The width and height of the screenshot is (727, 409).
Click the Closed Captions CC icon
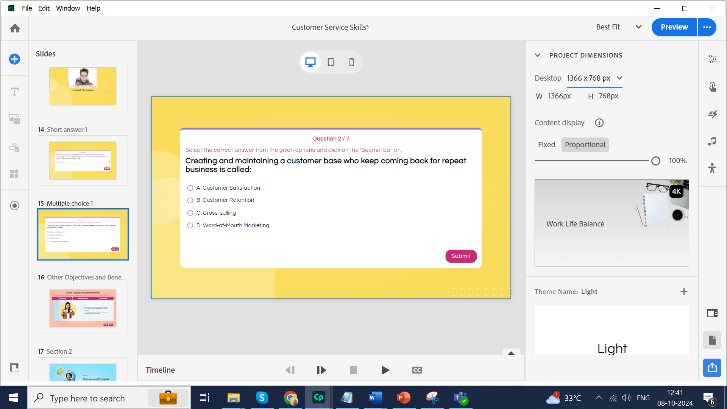(417, 370)
